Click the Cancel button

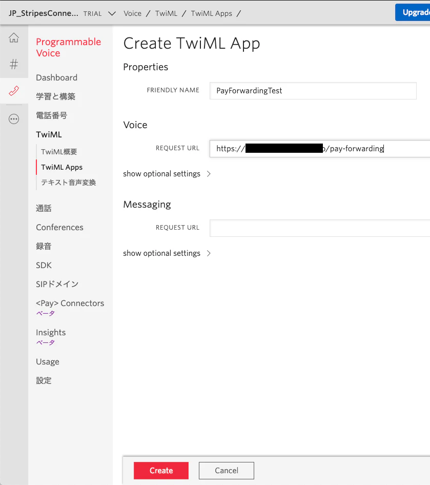(x=227, y=471)
